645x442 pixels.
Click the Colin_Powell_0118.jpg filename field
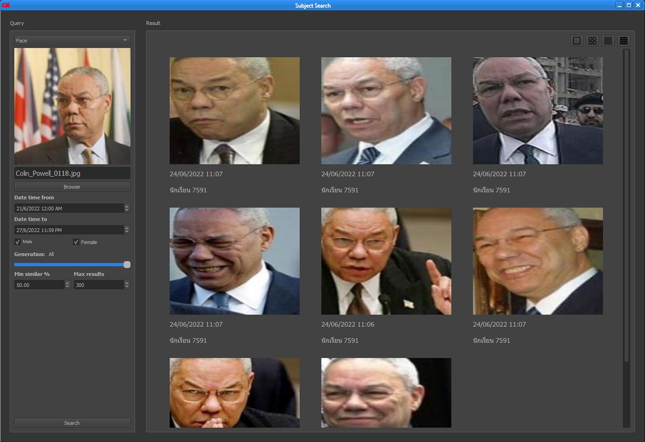tap(72, 173)
